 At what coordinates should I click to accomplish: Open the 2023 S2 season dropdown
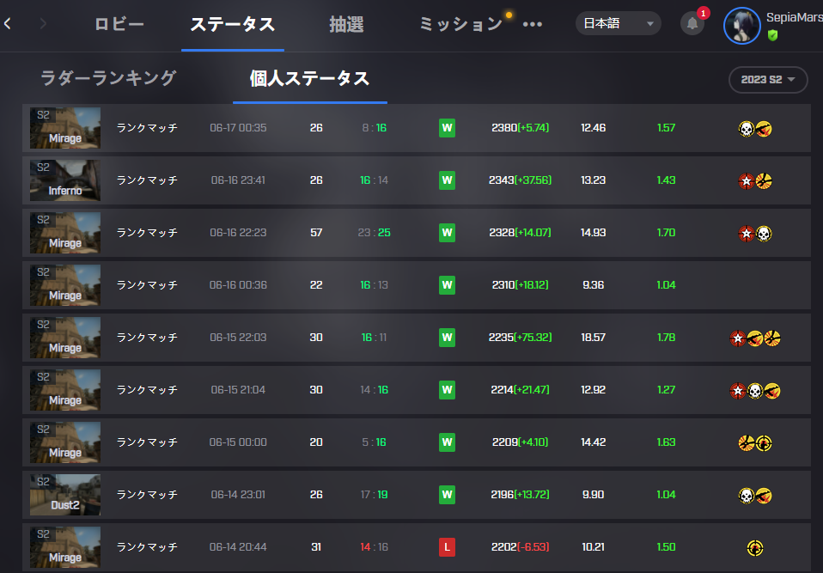[768, 80]
